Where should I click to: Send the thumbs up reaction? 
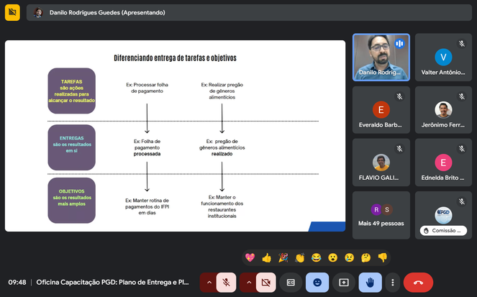point(266,257)
